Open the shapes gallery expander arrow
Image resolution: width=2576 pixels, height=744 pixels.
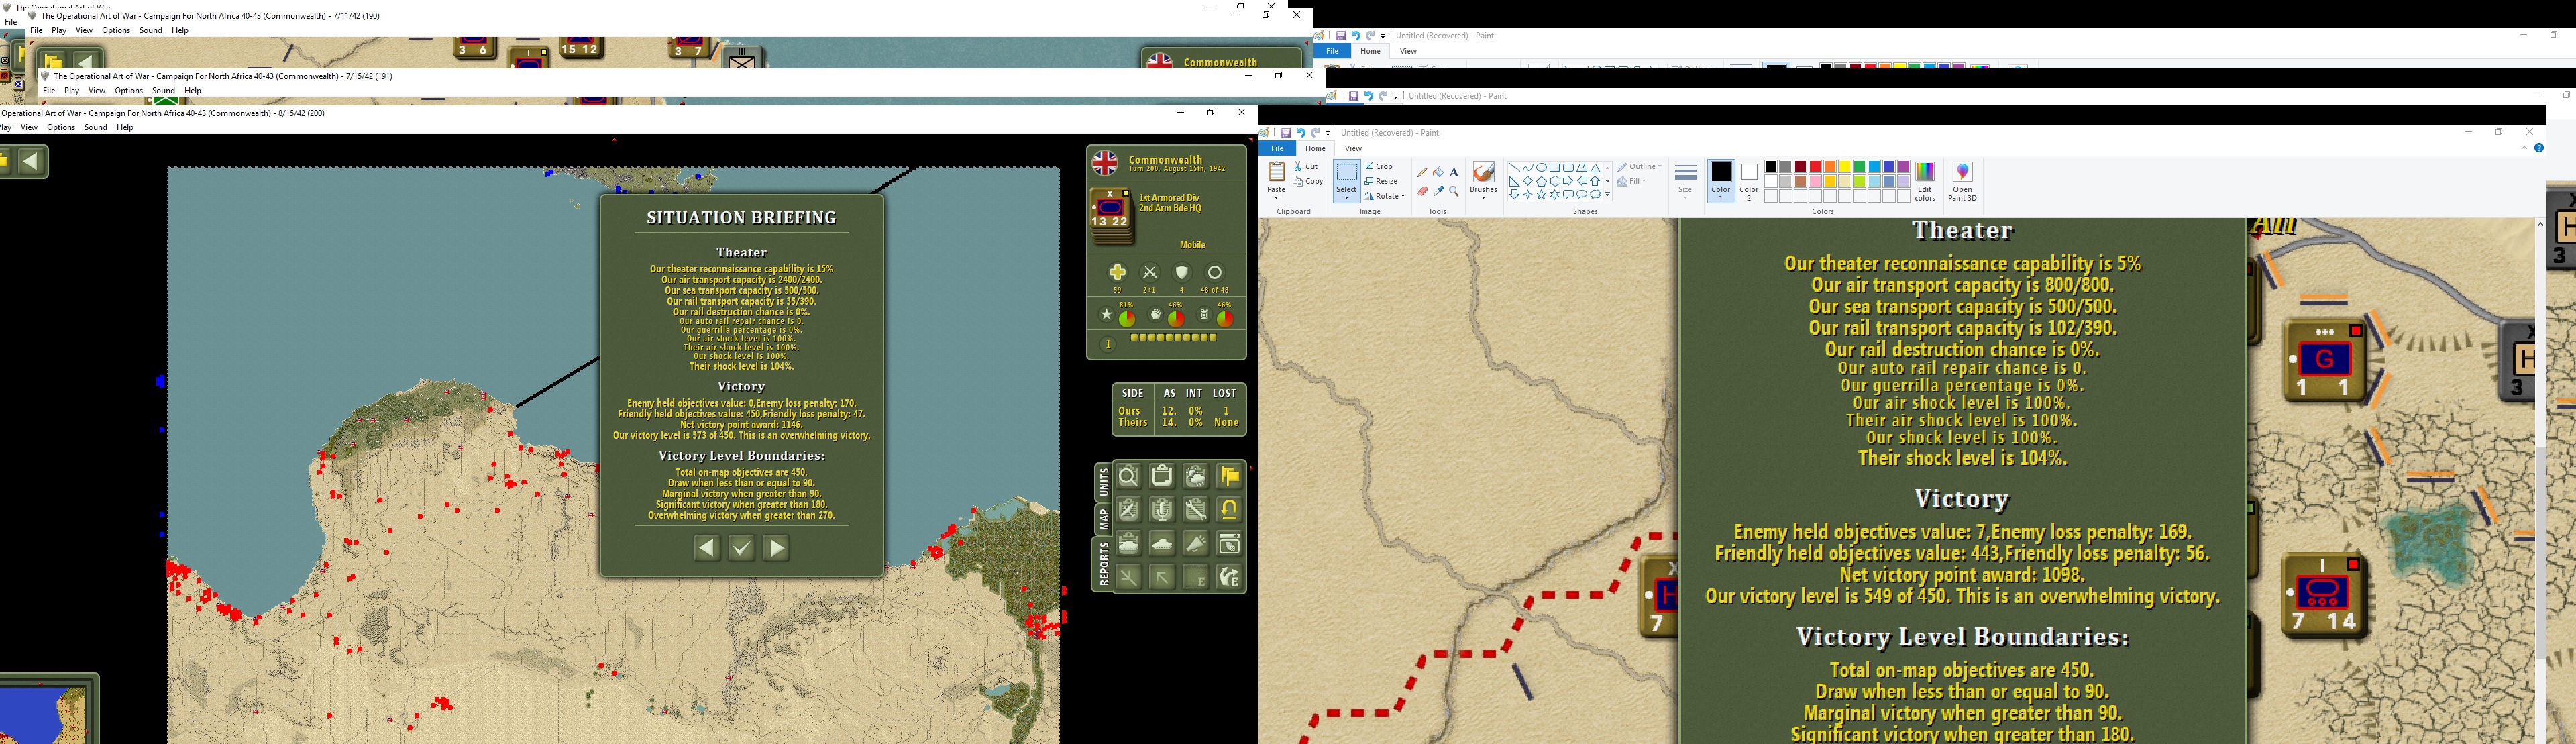[1608, 196]
